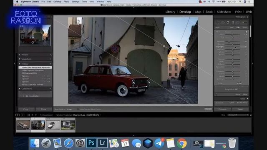Click the main window display icon
This screenshot has height=150, width=267.
[x=18, y=115]
